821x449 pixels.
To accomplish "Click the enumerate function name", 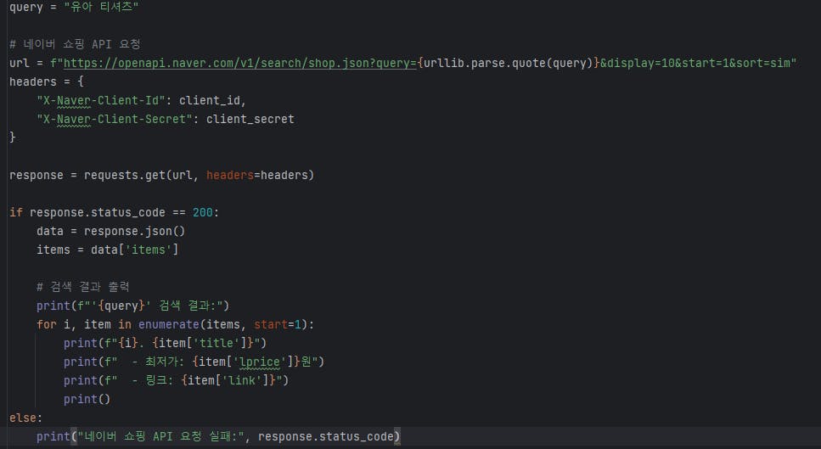I will coord(169,324).
